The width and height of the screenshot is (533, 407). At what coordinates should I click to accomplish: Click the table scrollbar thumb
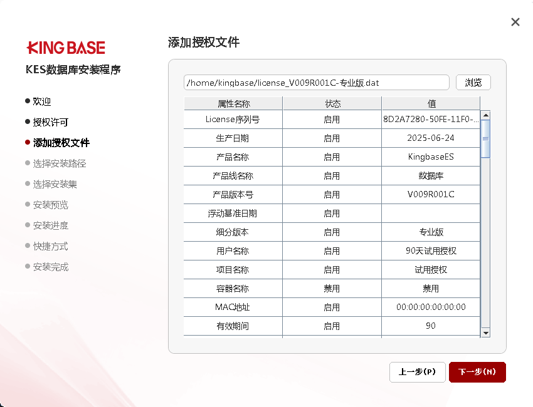pos(485,138)
